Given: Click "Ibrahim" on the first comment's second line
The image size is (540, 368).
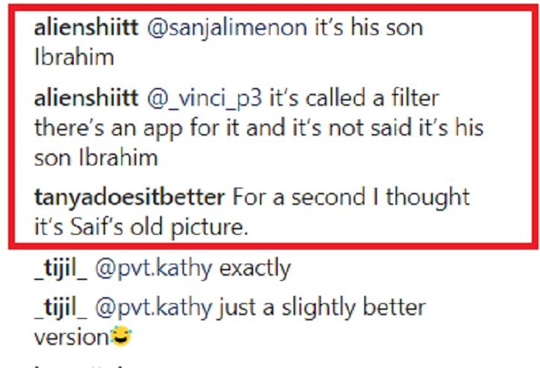Looking at the screenshot, I should coord(74,57).
